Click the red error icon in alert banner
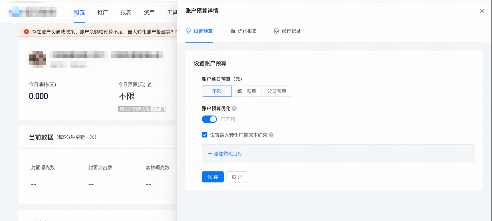 click(x=26, y=32)
